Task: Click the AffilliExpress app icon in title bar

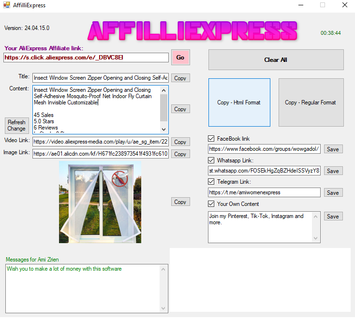Action: coord(7,5)
